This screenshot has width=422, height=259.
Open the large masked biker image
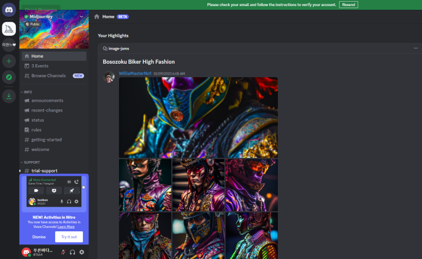click(198, 118)
